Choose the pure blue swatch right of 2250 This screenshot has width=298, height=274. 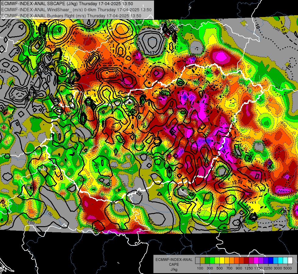point(271,260)
